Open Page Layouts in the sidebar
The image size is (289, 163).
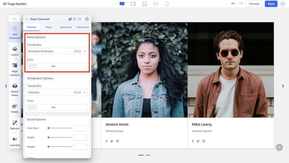[15, 69]
